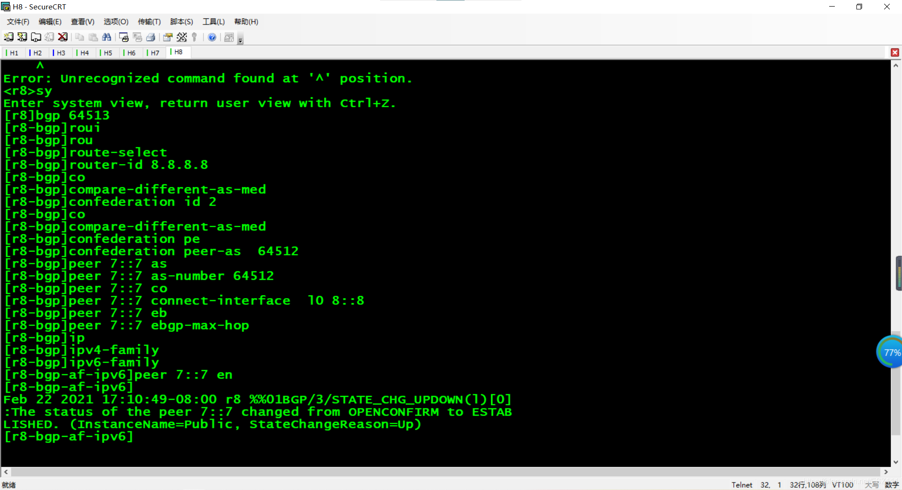Open the 选项(O) menu
The width and height of the screenshot is (902, 490).
116,22
